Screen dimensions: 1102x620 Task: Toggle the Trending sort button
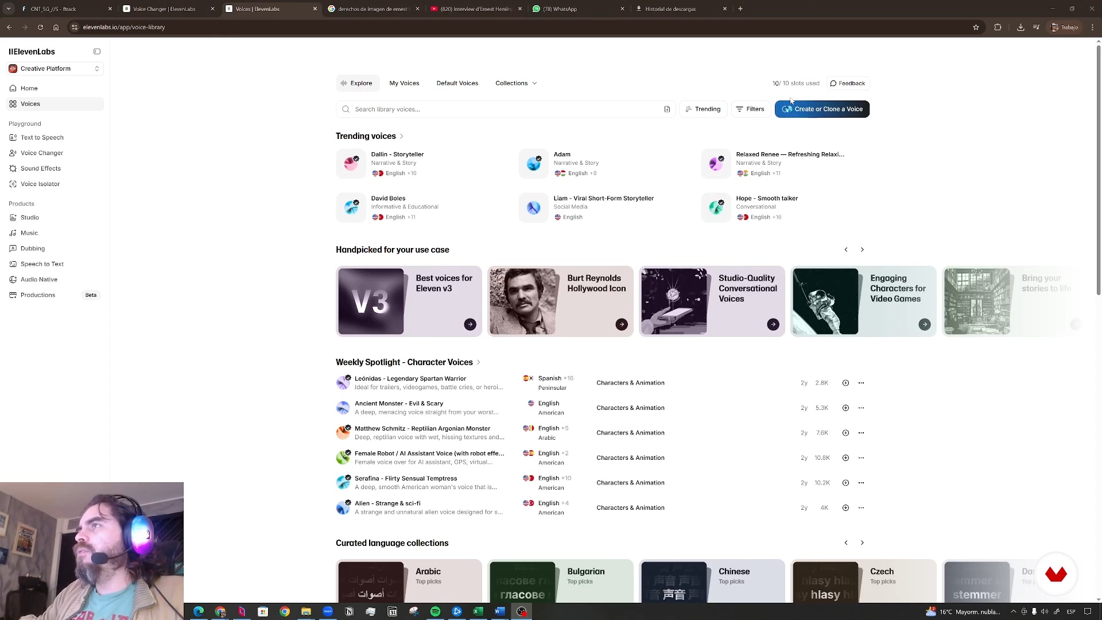point(703,109)
